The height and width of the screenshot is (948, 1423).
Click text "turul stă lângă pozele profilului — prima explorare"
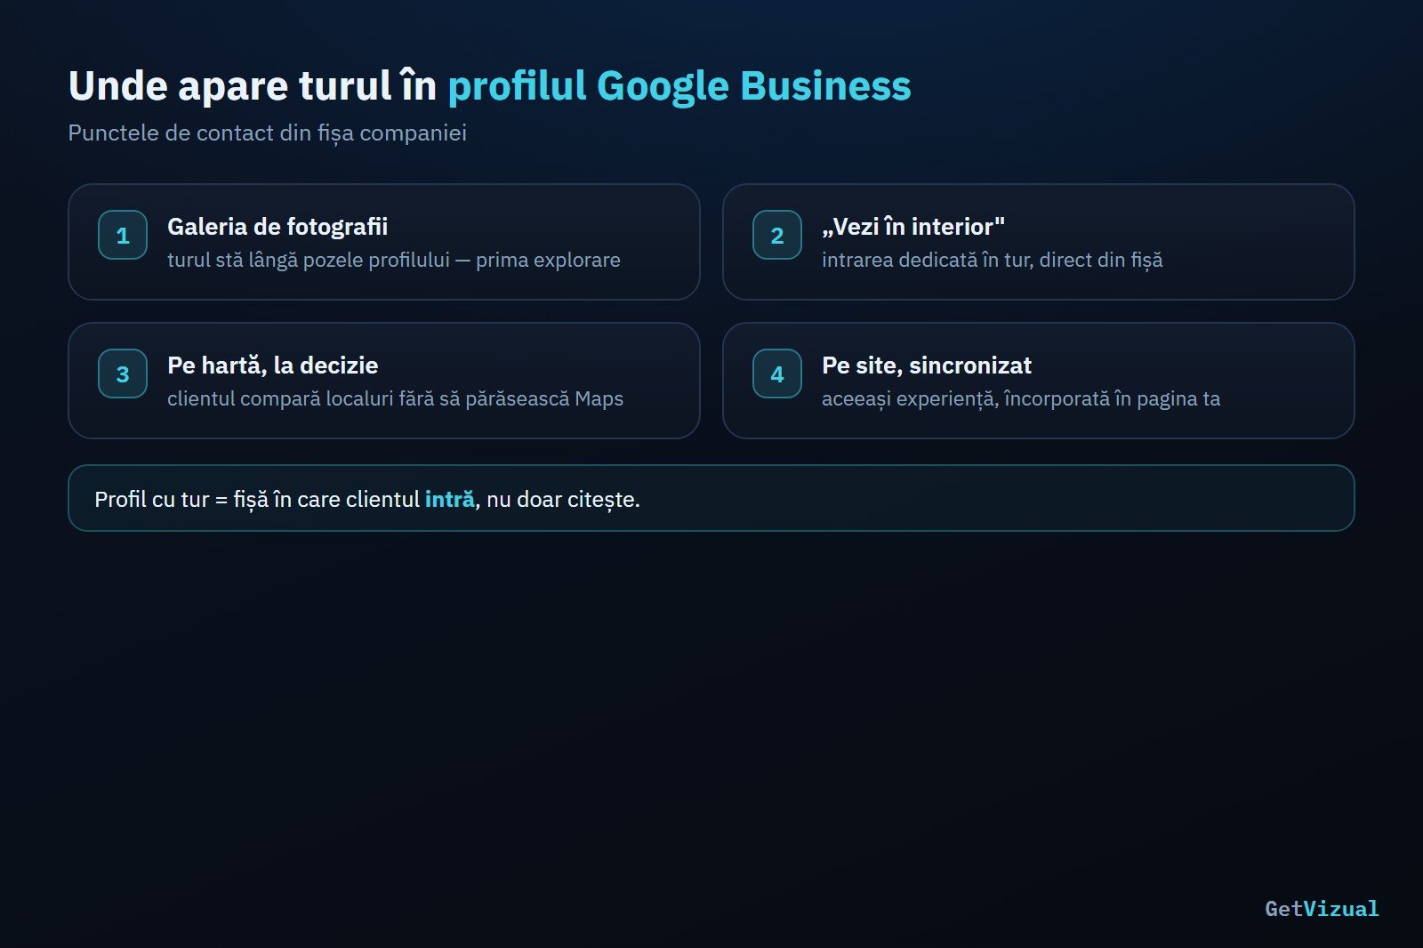coord(394,260)
